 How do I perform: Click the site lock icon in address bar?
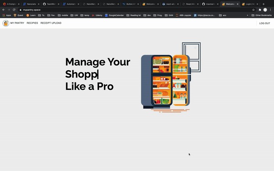click(x=21, y=10)
